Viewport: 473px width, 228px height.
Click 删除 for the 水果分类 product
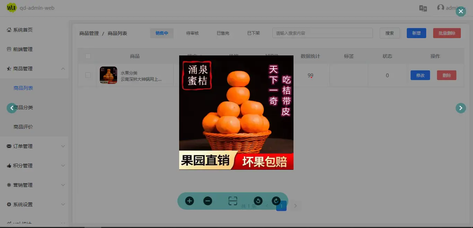[x=447, y=75]
